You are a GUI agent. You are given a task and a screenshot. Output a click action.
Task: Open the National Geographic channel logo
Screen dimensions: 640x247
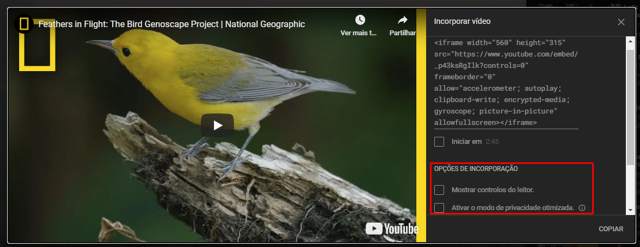tap(24, 24)
